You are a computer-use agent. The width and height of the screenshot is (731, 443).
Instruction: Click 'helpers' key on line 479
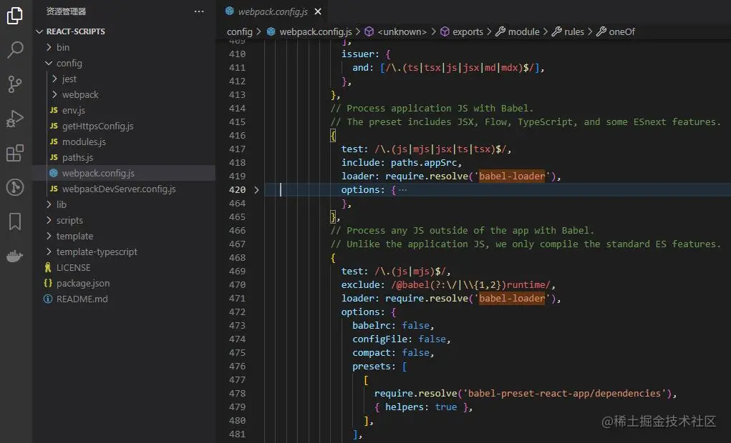point(405,407)
